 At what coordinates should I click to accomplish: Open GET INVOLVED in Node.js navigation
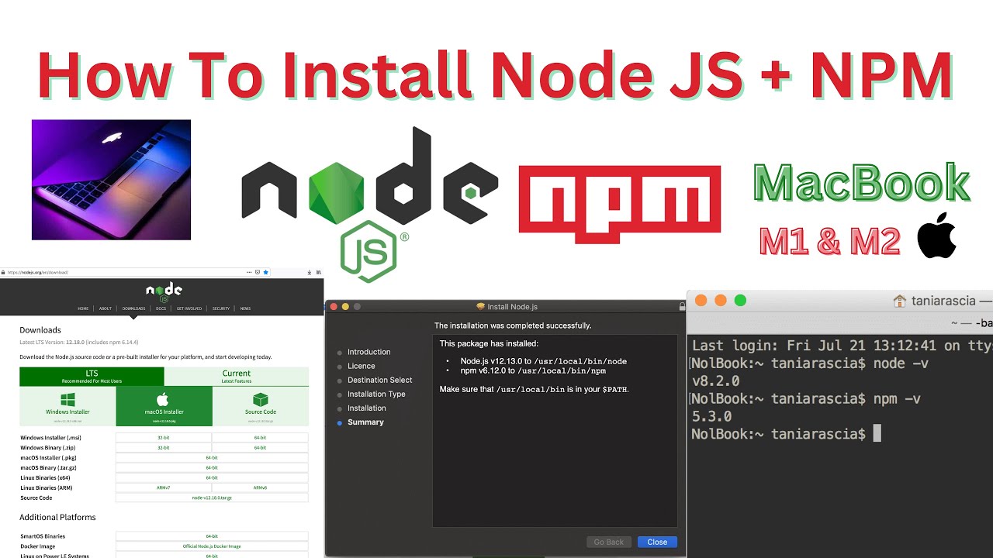click(189, 308)
